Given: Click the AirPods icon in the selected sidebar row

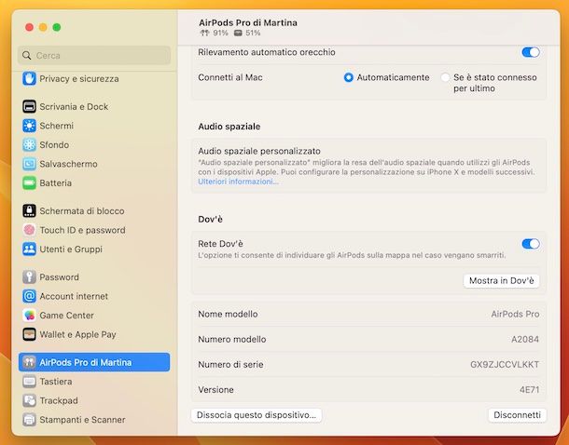Looking at the screenshot, I should (29, 362).
